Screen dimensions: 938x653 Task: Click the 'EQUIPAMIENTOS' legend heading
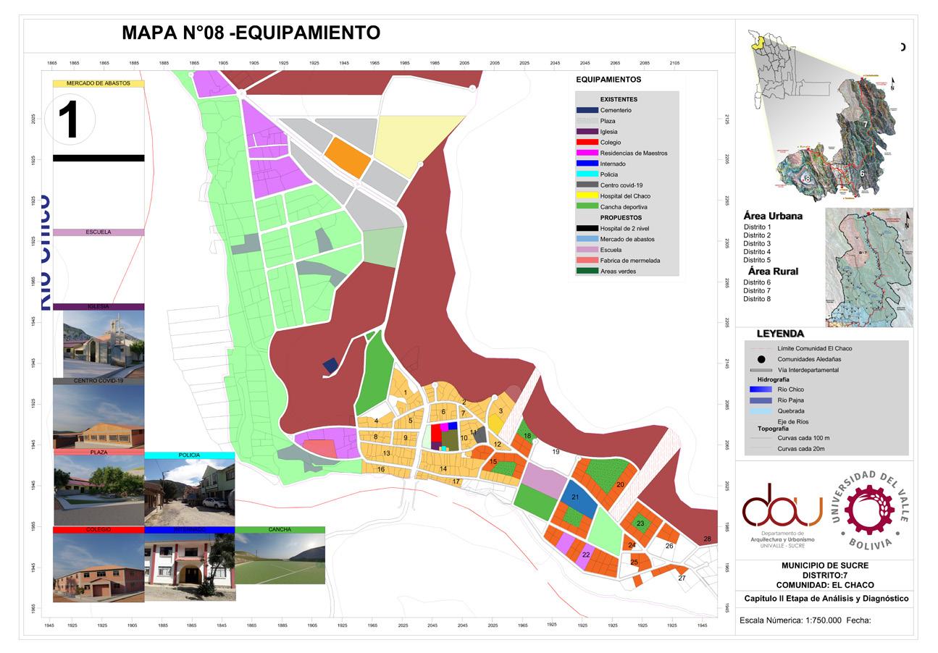(x=608, y=80)
